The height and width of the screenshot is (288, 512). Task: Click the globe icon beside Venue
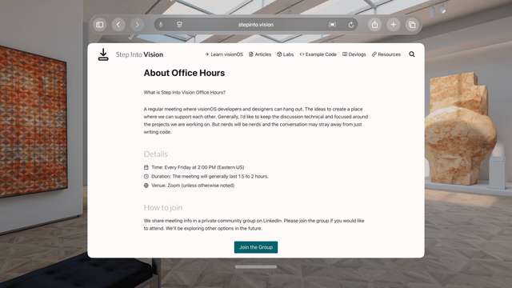pyautogui.click(x=146, y=186)
